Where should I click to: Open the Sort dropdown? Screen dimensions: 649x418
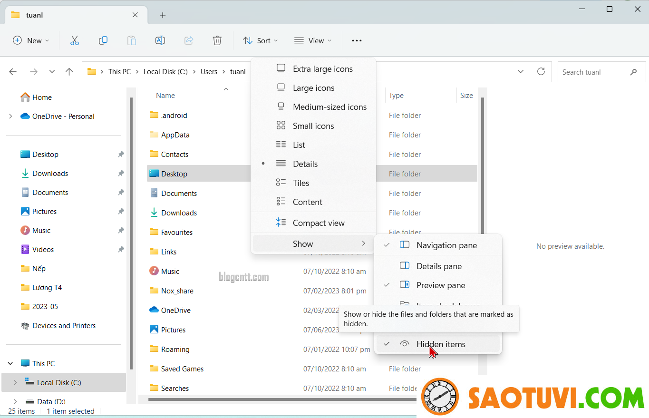(260, 40)
